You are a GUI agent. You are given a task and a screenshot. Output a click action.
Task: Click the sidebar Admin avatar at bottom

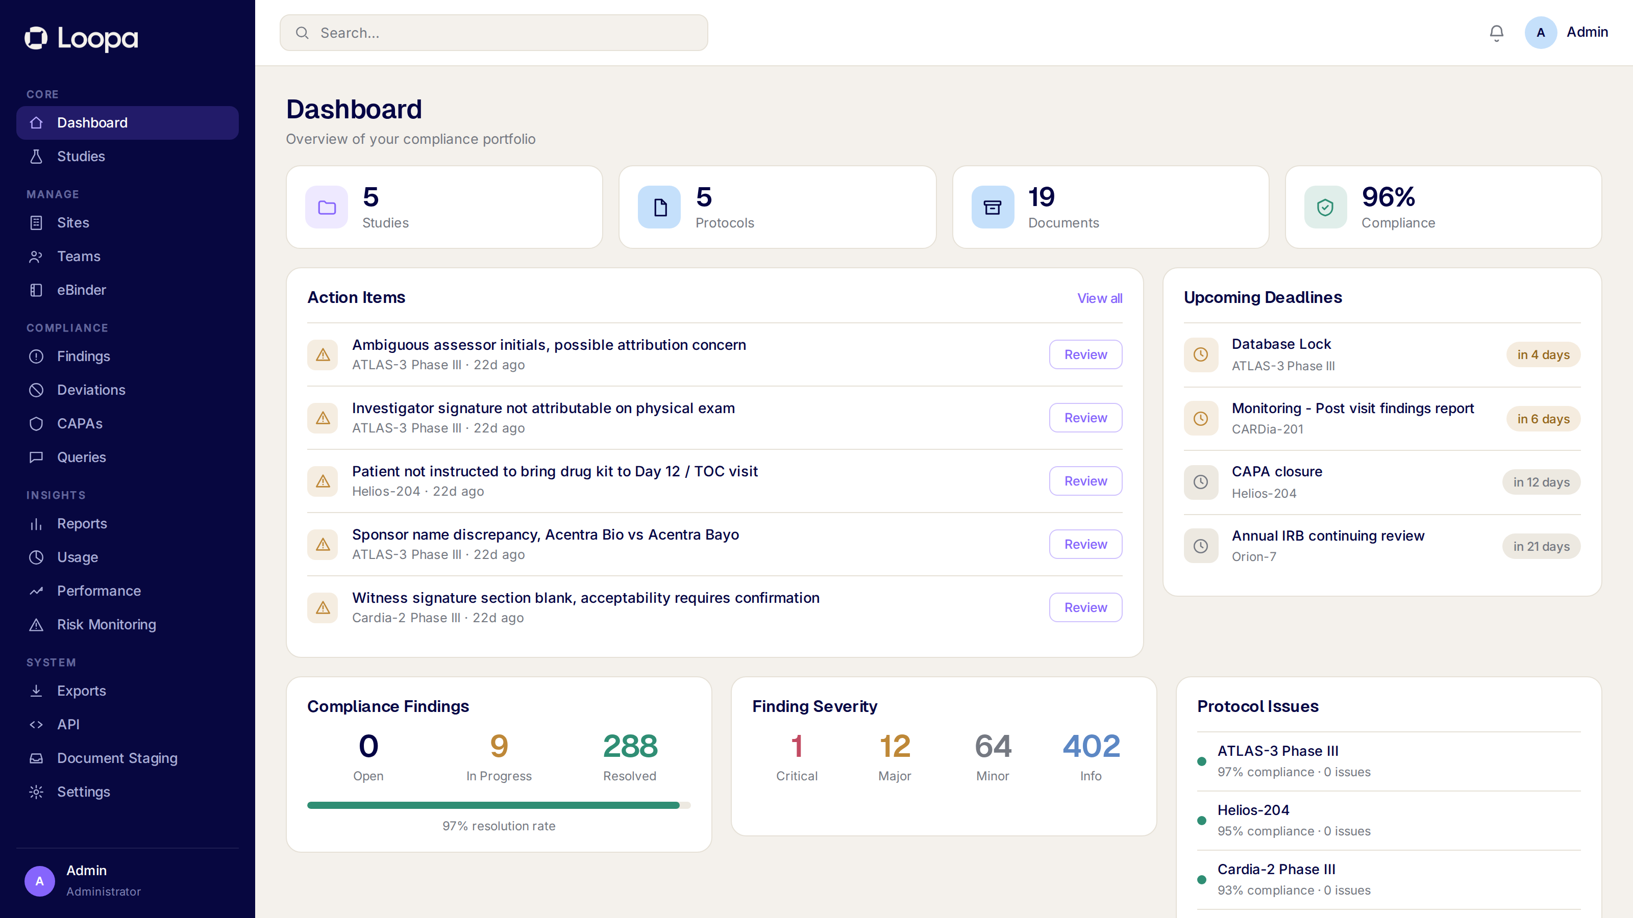pos(39,881)
